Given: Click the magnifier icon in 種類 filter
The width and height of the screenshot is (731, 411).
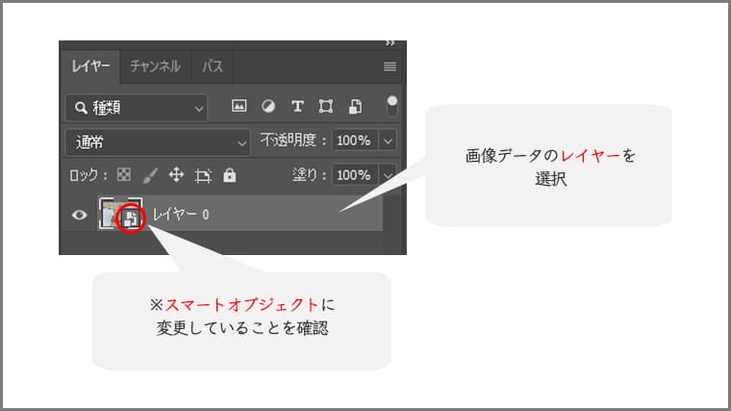Looking at the screenshot, I should [81, 108].
